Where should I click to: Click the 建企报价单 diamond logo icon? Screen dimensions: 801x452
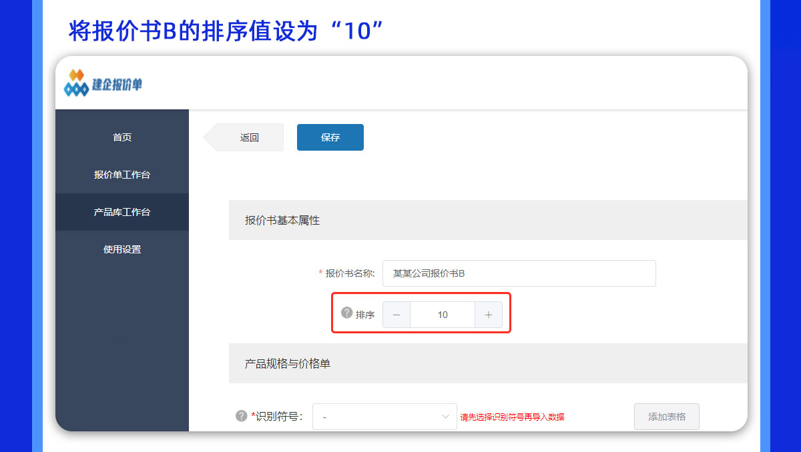tap(76, 83)
